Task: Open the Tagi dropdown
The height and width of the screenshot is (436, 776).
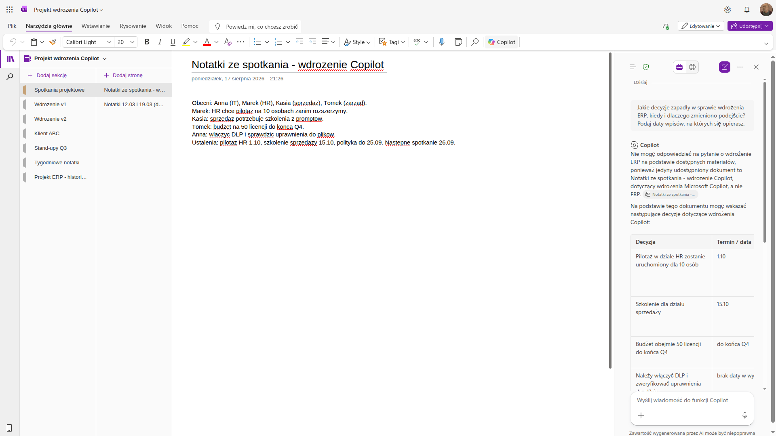Action: point(392,42)
